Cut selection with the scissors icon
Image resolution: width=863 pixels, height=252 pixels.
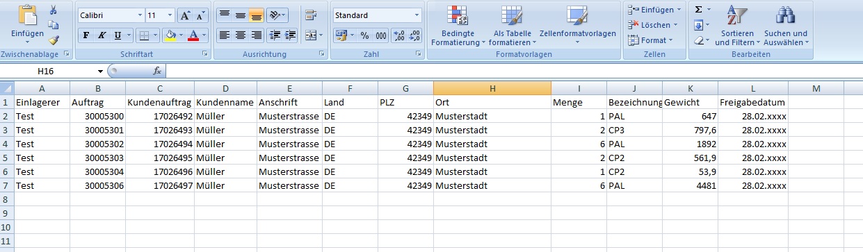click(x=54, y=10)
